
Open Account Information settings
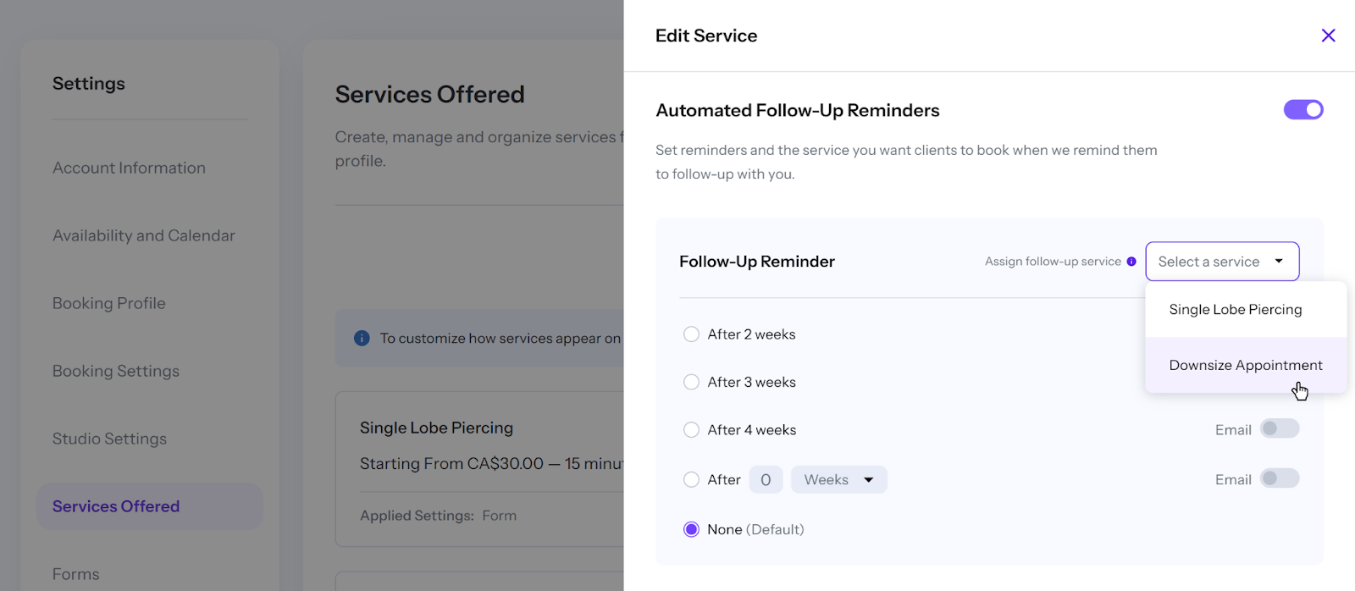[x=129, y=168]
